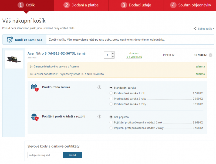
Task: Increase laptop quantity with up arrow
Action: tap(113, 53)
